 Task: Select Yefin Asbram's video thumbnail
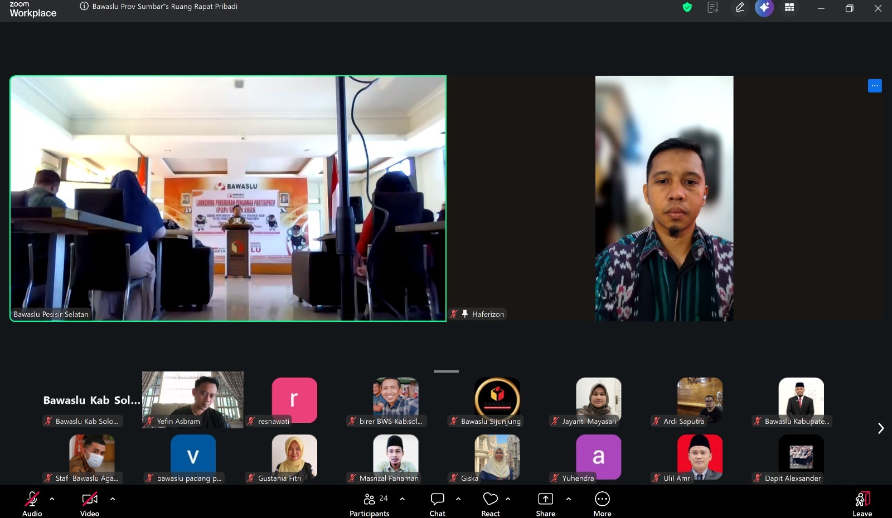[193, 400]
